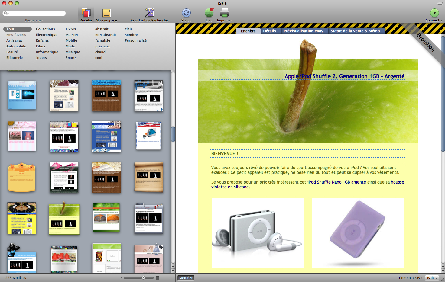
Task: Select the American flag iMac template thumbnail
Action: tap(149, 136)
